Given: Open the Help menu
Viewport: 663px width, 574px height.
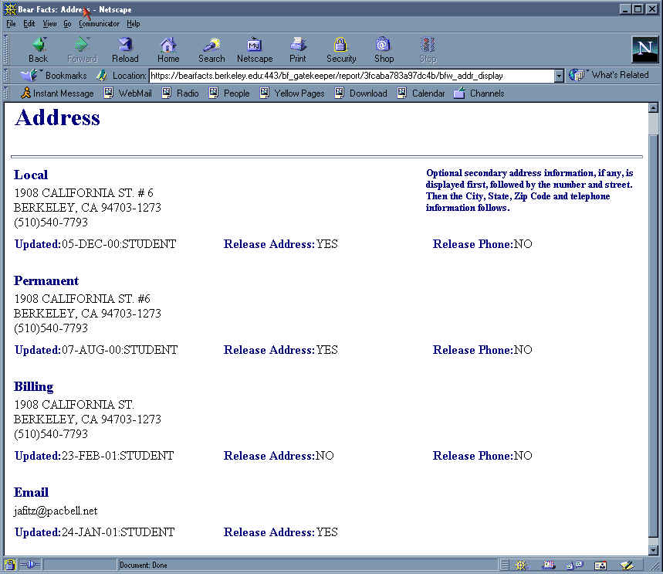Looking at the screenshot, I should (134, 24).
